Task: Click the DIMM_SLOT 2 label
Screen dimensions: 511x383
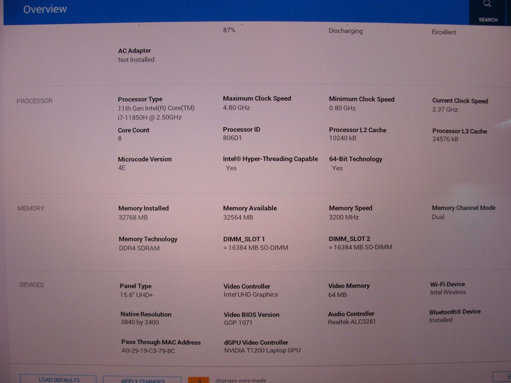Action: (349, 239)
